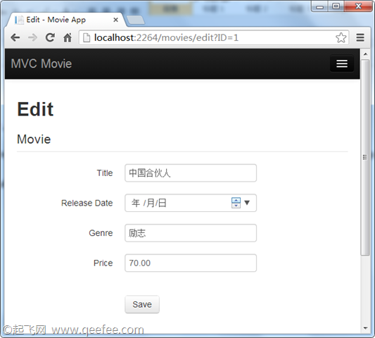Open a new tab
The height and width of the screenshot is (338, 375).
point(135,20)
